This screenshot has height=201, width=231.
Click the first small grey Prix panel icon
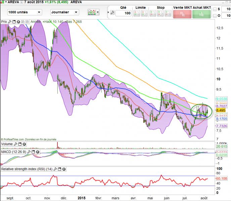point(23,22)
